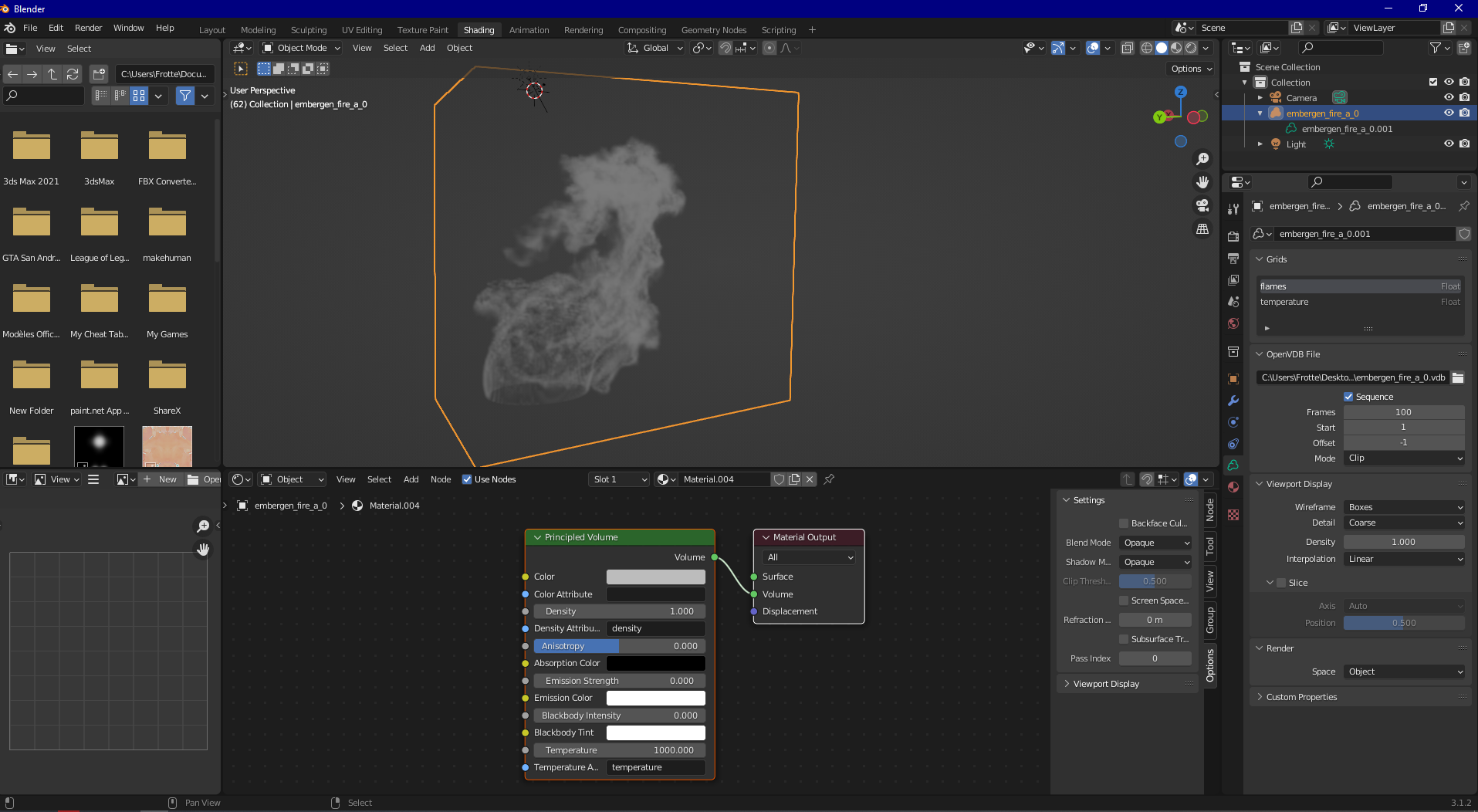This screenshot has width=1478, height=812.
Task: Click the New image button
Action: pyautogui.click(x=161, y=479)
